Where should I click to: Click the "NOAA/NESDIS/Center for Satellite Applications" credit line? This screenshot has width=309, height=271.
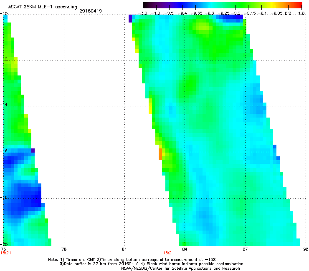pos(180,268)
